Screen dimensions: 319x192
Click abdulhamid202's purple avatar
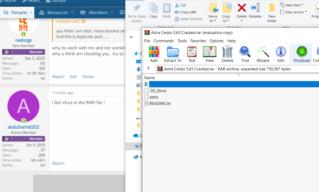(23, 106)
